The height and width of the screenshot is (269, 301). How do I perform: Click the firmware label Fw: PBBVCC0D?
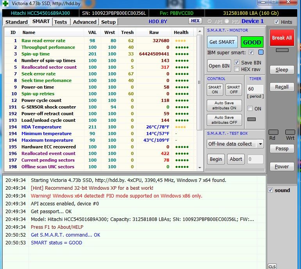click(177, 13)
